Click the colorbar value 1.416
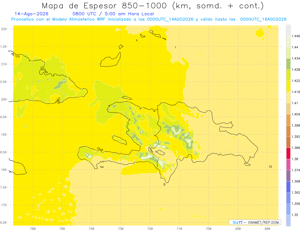Screen dimensions: 300x232 296,92
